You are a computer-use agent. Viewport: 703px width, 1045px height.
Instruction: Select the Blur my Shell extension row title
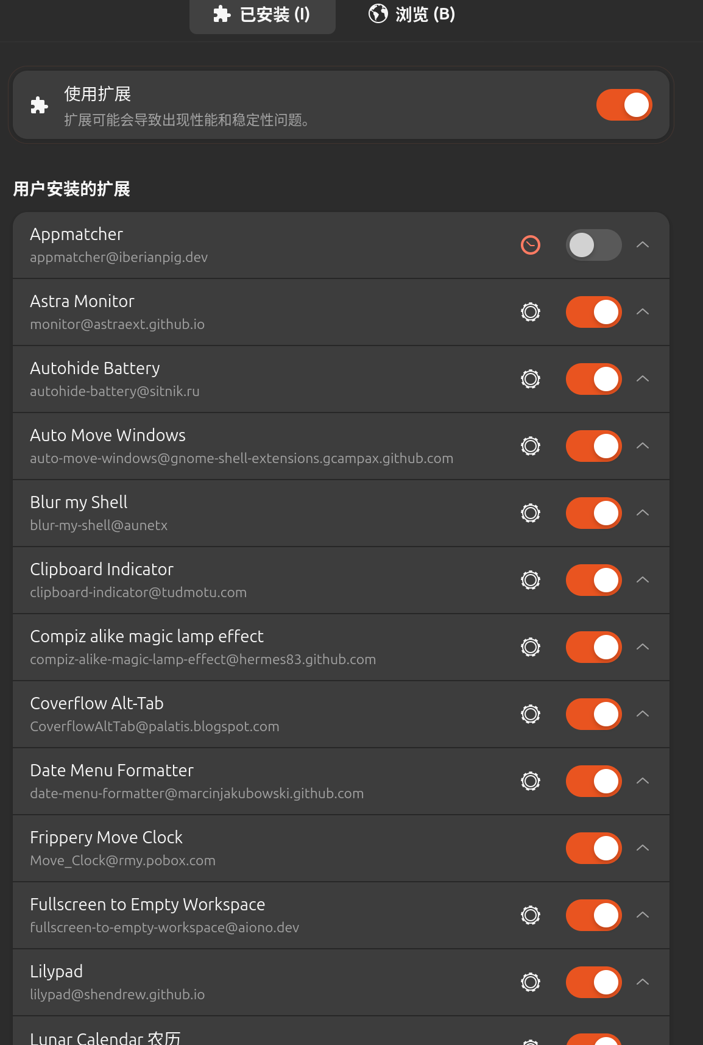79,502
